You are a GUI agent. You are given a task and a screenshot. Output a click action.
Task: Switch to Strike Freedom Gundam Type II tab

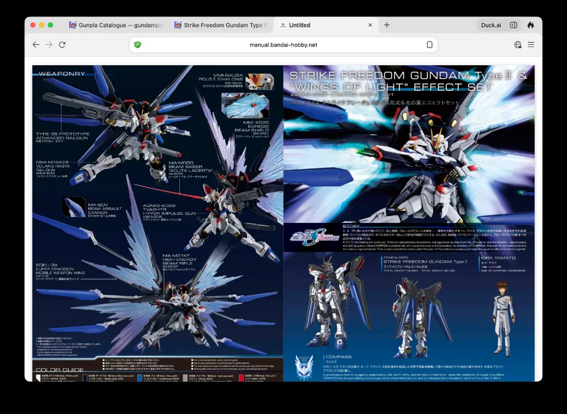[221, 25]
